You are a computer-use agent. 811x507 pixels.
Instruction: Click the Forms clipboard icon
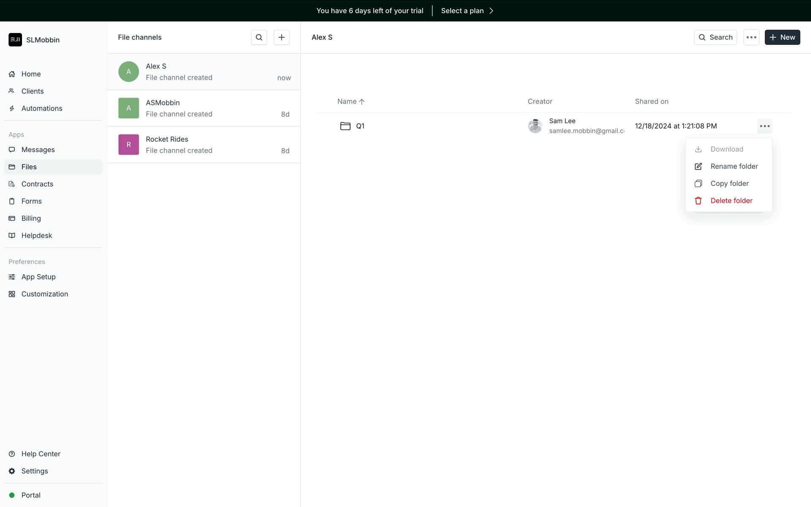click(12, 201)
